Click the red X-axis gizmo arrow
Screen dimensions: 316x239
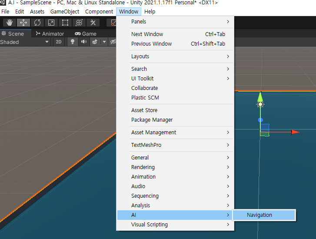295,132
